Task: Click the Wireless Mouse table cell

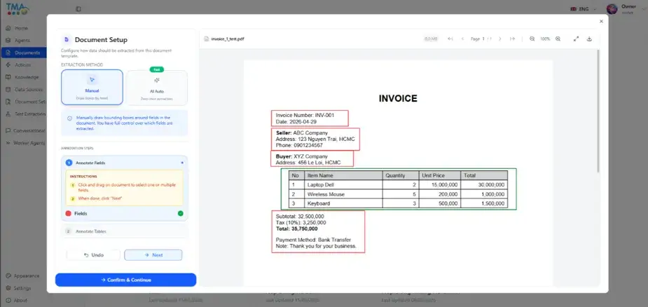Action: (x=343, y=194)
